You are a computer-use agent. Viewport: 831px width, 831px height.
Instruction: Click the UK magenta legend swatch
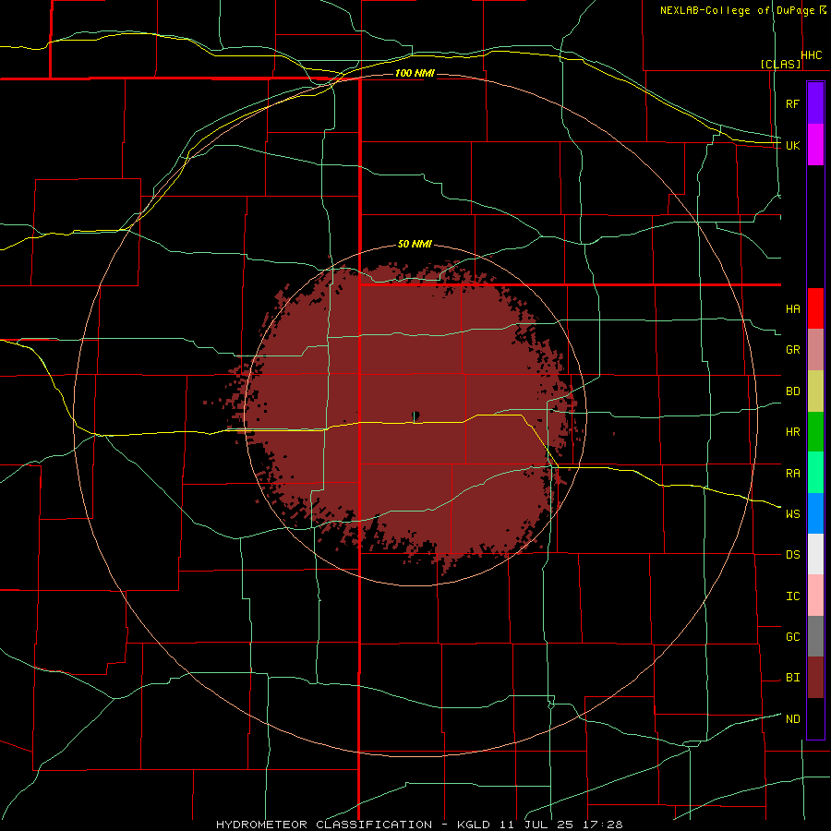(x=815, y=144)
